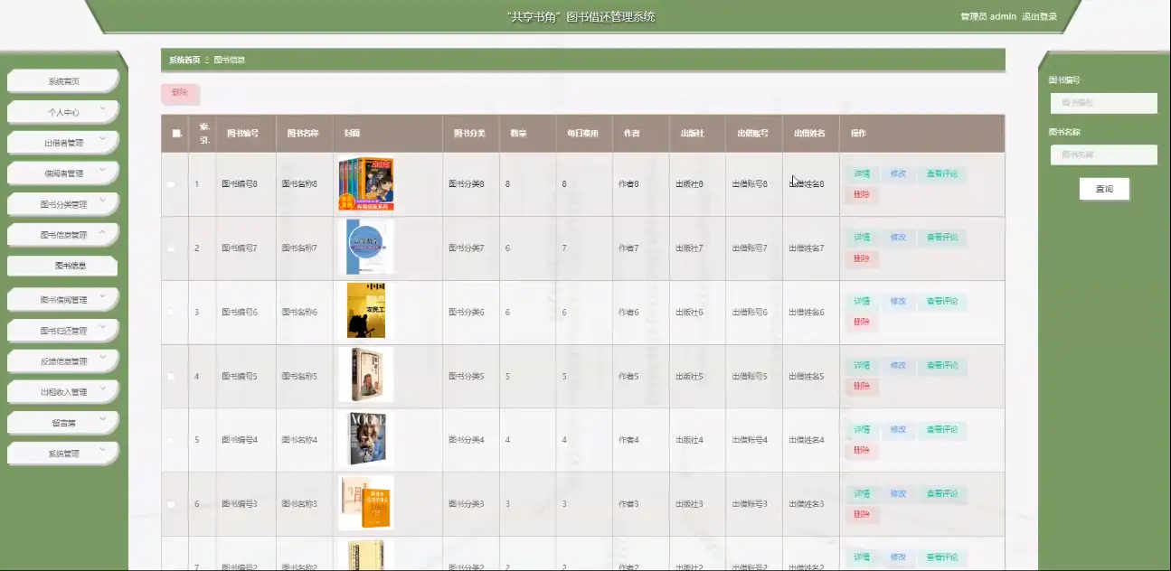The width and height of the screenshot is (1171, 571).
Task: Click 删除 for book 图书名称5
Action: 861,385
